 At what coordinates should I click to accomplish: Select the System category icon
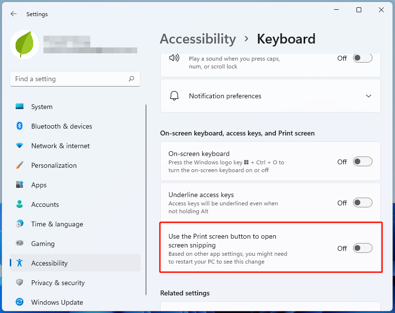[x=20, y=107]
